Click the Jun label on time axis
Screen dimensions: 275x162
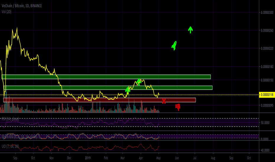click(177, 158)
